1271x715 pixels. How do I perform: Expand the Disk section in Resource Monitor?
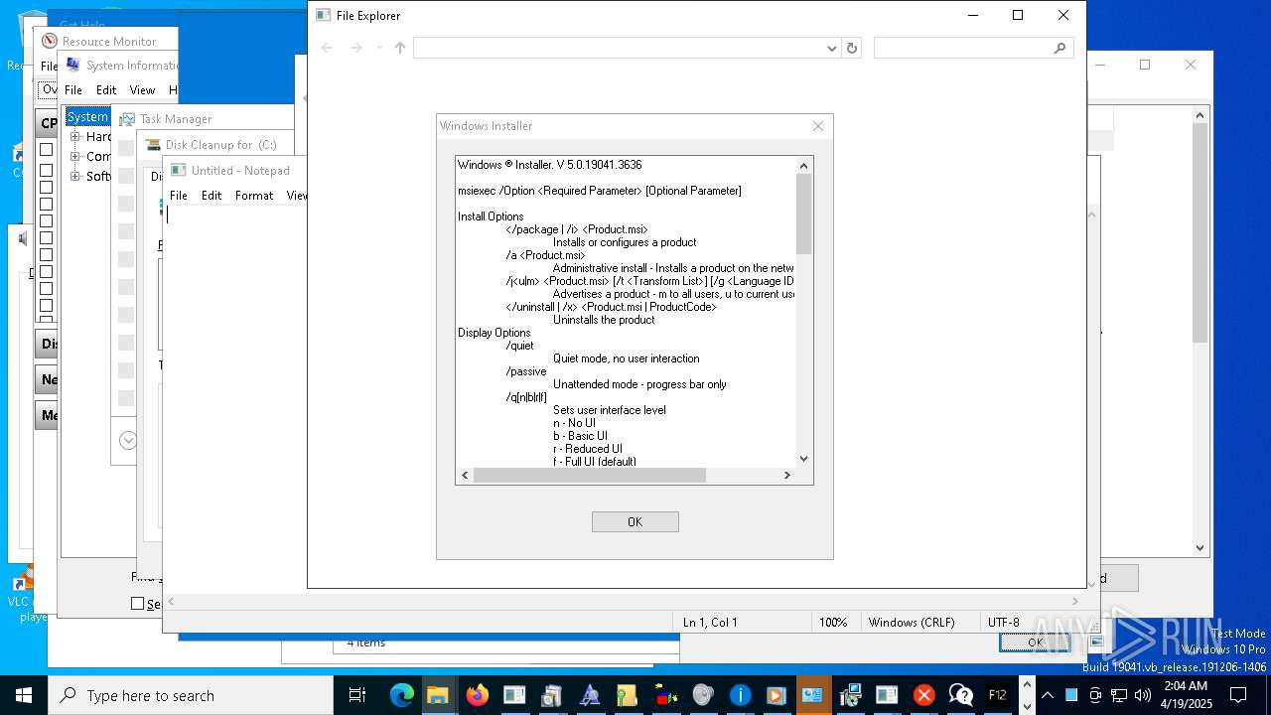48,344
